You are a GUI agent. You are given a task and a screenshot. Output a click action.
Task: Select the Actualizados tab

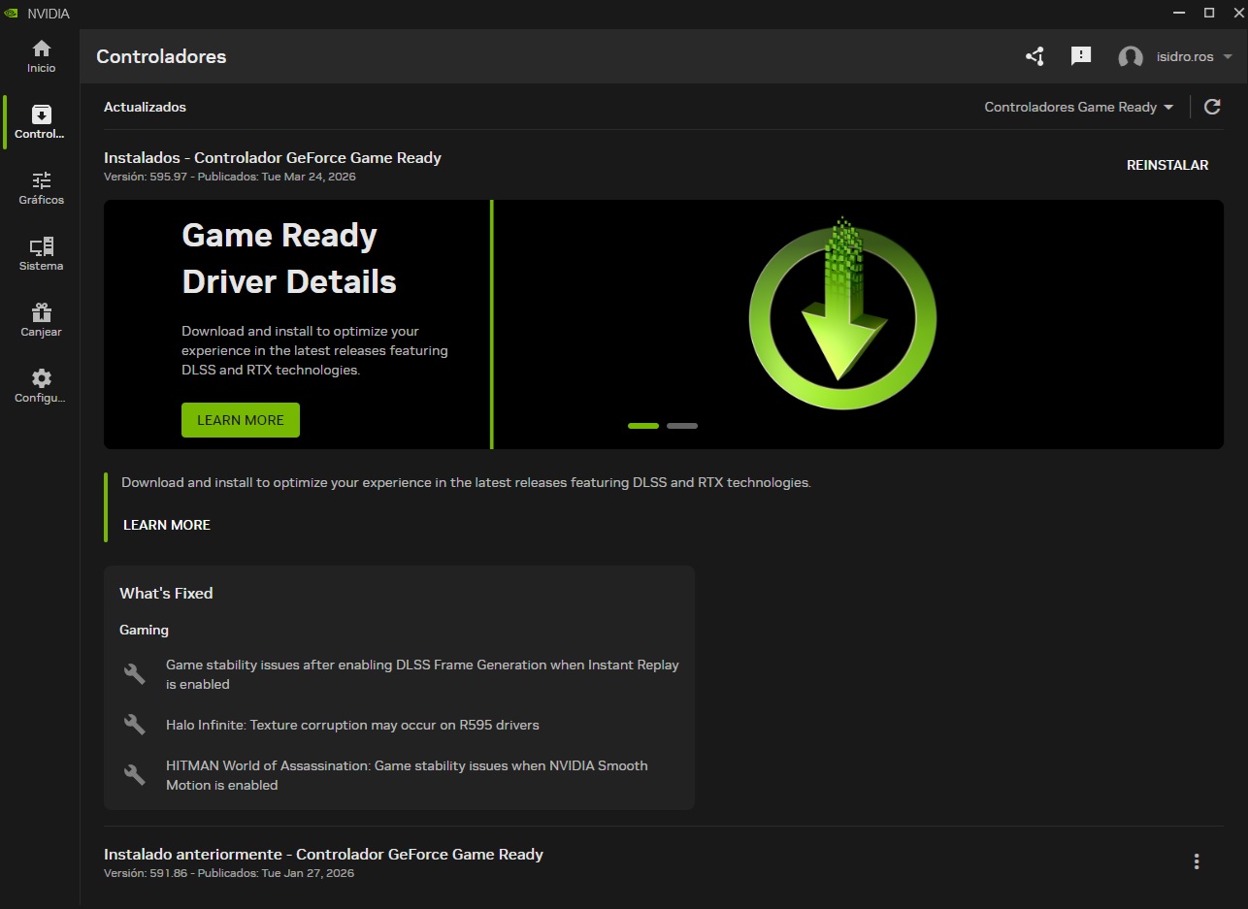[145, 108]
